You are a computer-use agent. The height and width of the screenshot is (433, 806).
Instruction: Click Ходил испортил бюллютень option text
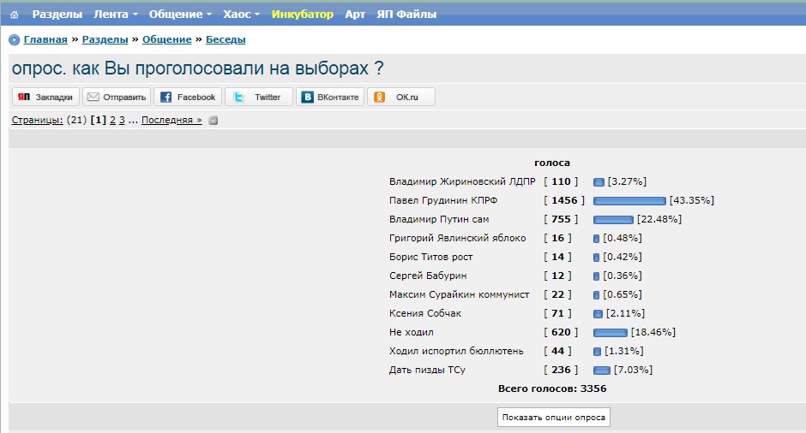456,351
